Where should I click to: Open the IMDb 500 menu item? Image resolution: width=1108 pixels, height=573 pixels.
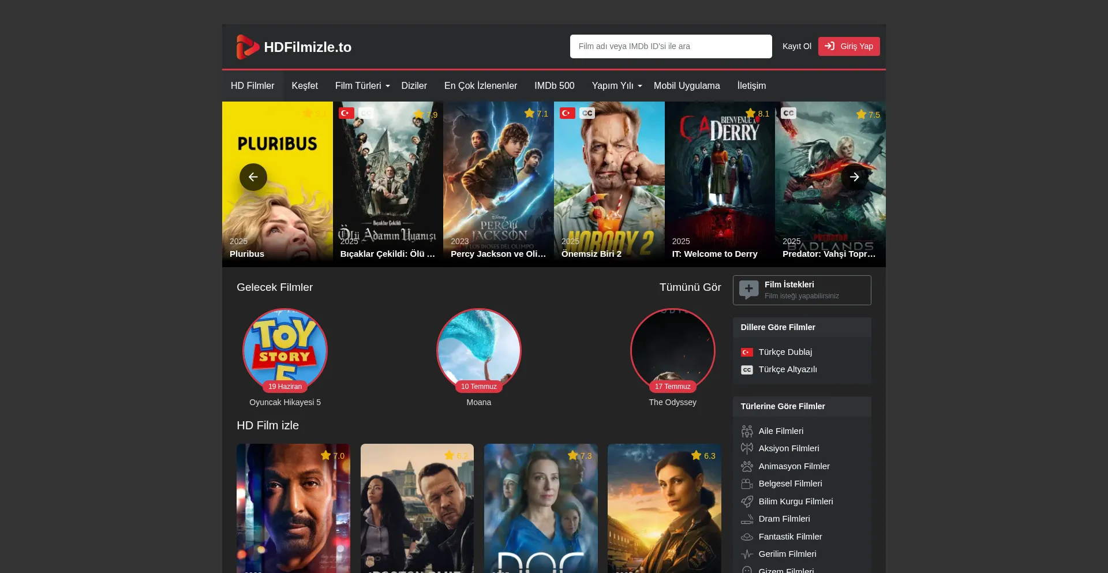[555, 86]
